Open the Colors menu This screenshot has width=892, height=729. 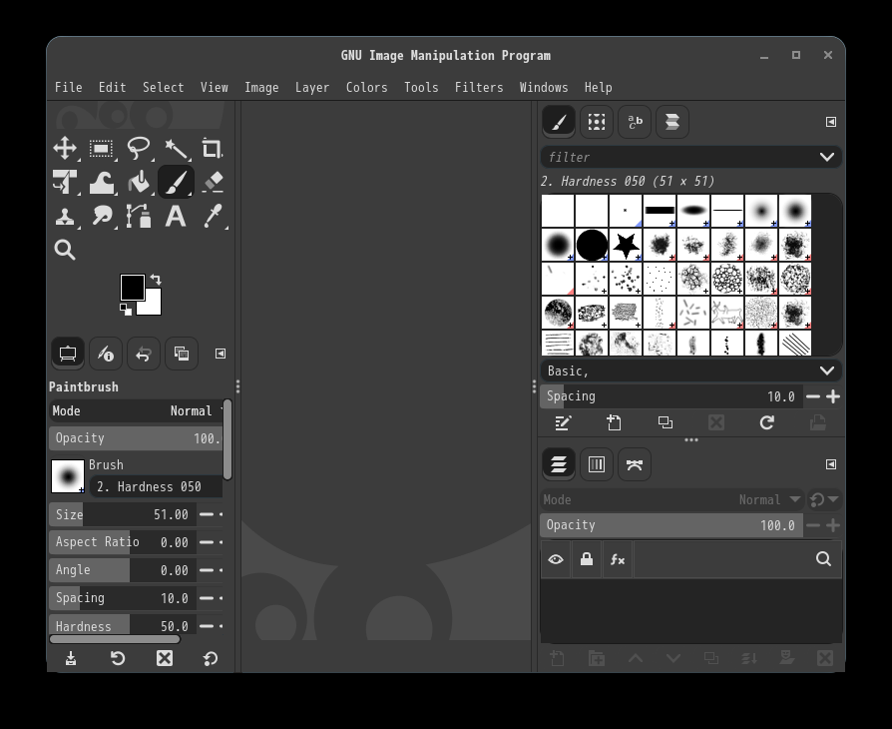(x=366, y=87)
